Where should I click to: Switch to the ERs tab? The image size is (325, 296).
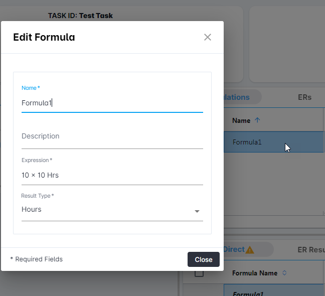(304, 97)
